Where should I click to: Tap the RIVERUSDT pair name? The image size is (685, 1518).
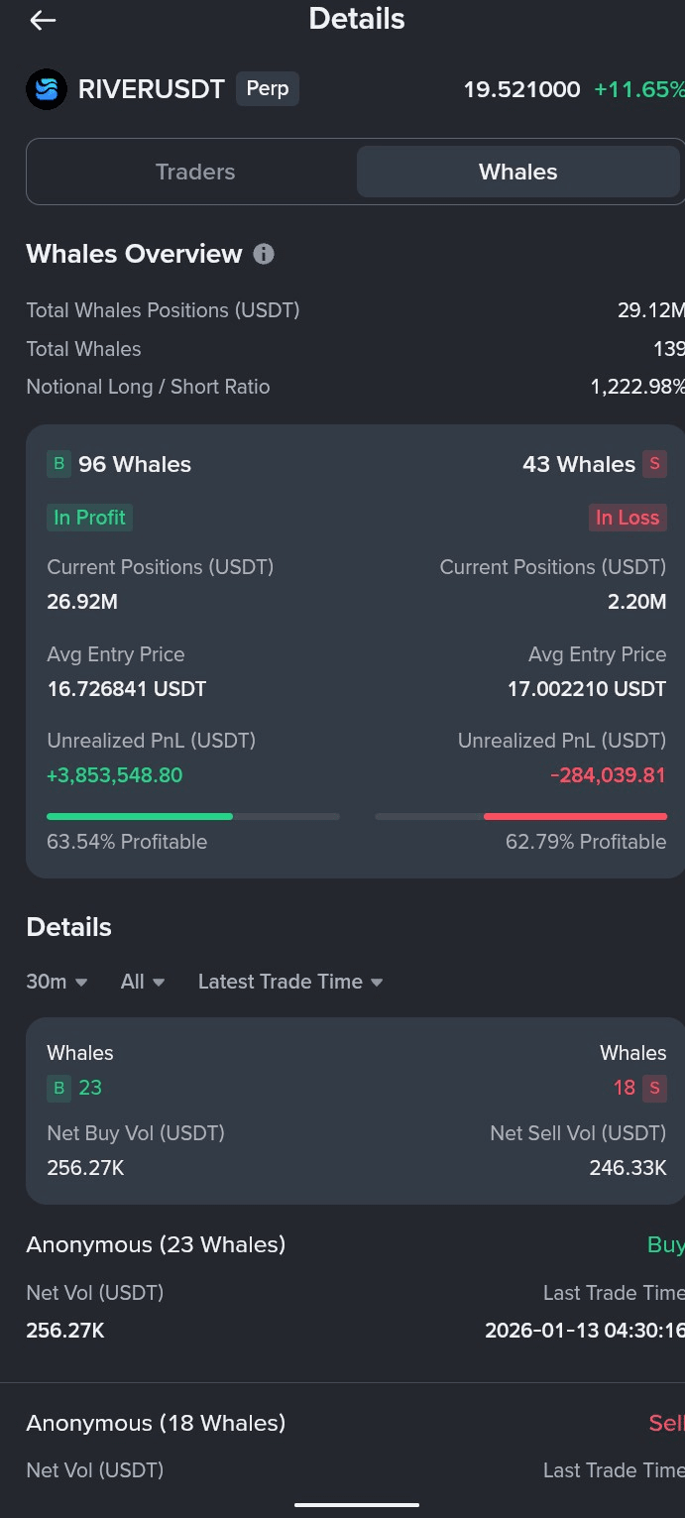point(152,90)
